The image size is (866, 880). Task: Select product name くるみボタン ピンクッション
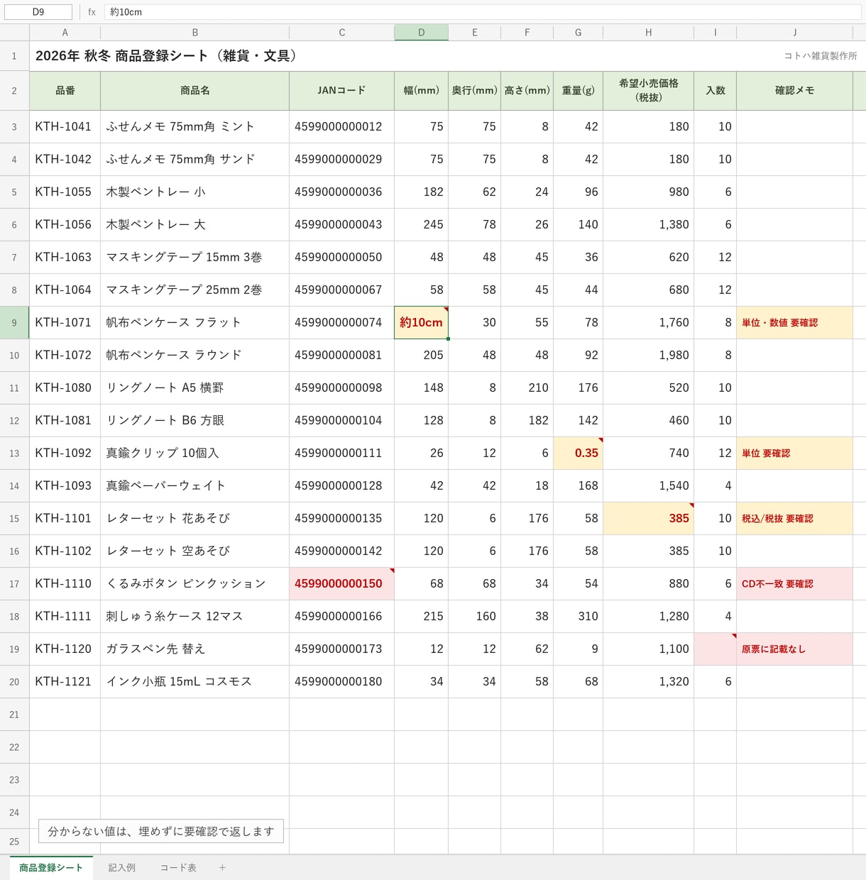point(194,584)
